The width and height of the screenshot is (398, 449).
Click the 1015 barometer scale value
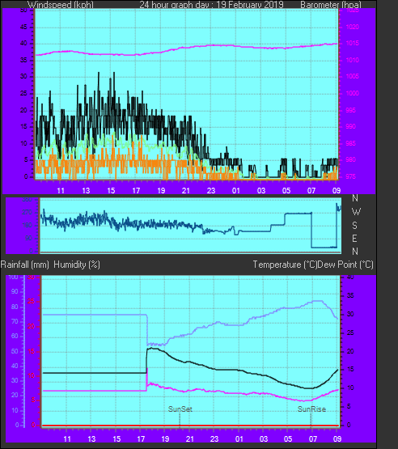353,43
